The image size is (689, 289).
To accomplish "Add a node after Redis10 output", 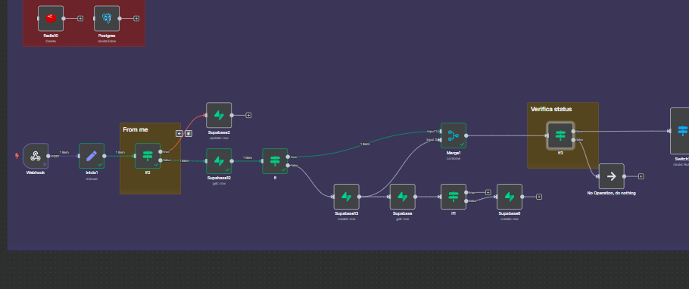I will click(80, 18).
